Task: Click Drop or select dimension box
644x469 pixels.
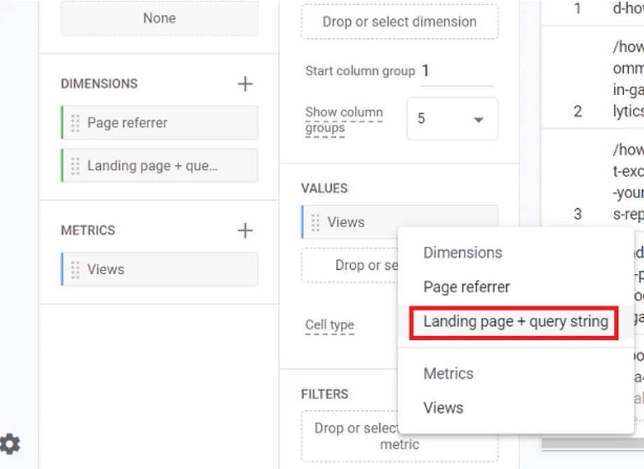Action: tap(399, 22)
